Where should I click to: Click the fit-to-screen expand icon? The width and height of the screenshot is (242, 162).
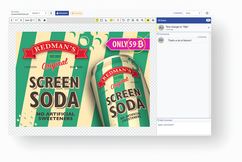coord(133,20)
